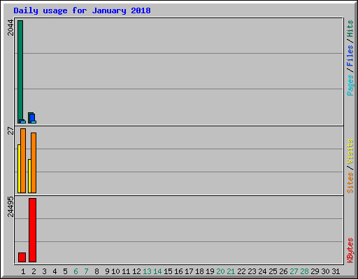Click day label "24" on the x-axis
This screenshot has height=279, width=358.
click(x=262, y=271)
